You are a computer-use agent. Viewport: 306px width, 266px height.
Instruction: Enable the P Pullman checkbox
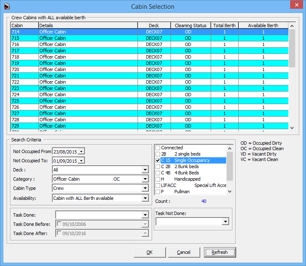tap(158, 192)
